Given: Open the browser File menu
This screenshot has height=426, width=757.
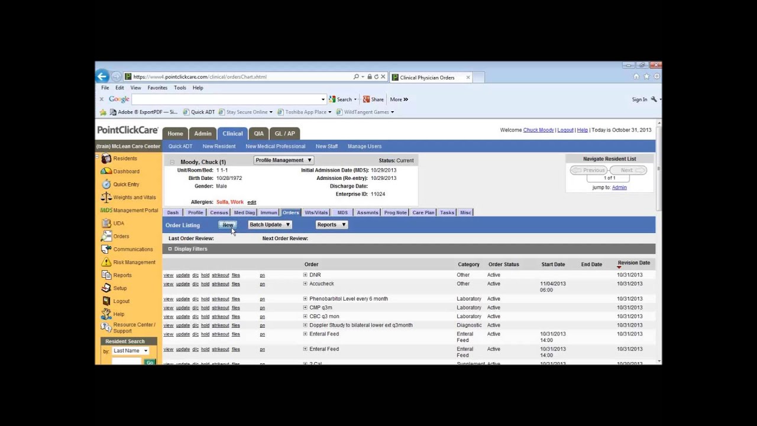Looking at the screenshot, I should pos(105,88).
